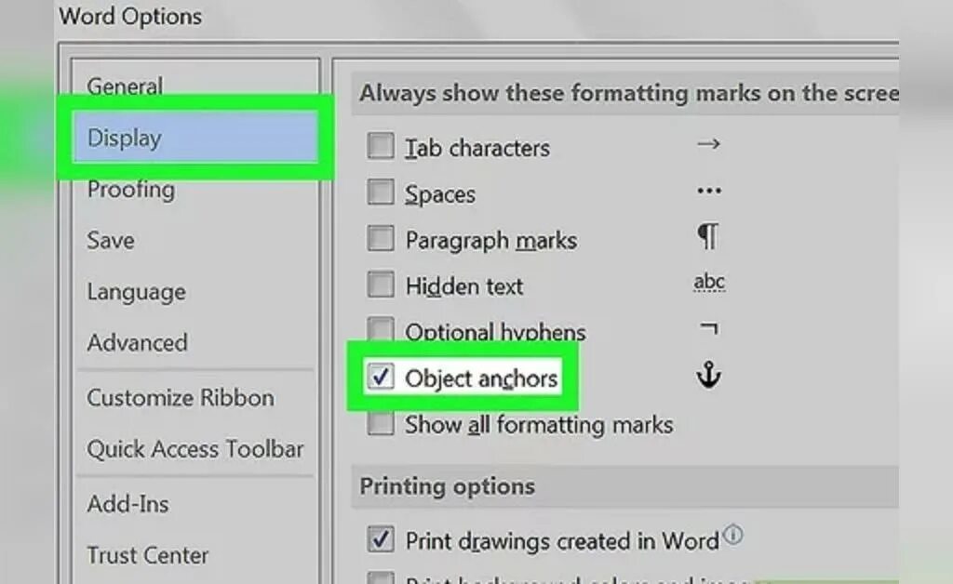This screenshot has width=953, height=584.
Task: Enable the Hidden text checkbox
Action: click(381, 285)
